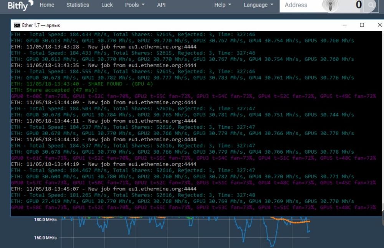The height and width of the screenshot is (248, 384).
Task: Click the Ether 1.7 window title text
Action: (41, 25)
